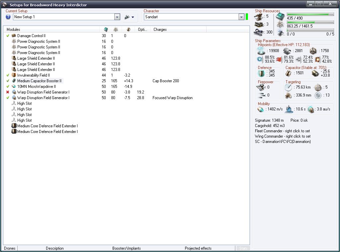Click the calibration icon showing 300
Viewport: 340px width, 252px height.
coord(259,32)
